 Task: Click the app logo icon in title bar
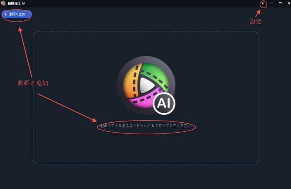pos(3,3)
